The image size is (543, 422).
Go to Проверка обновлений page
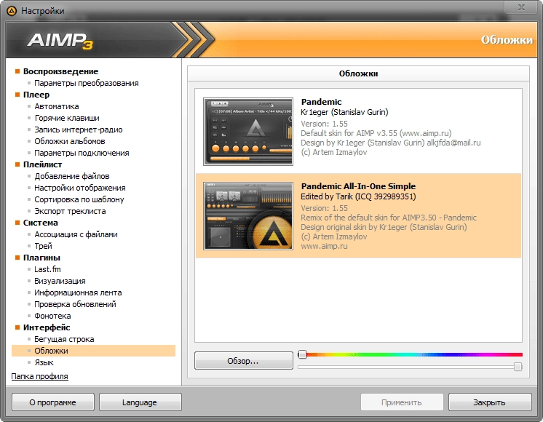coord(75,304)
